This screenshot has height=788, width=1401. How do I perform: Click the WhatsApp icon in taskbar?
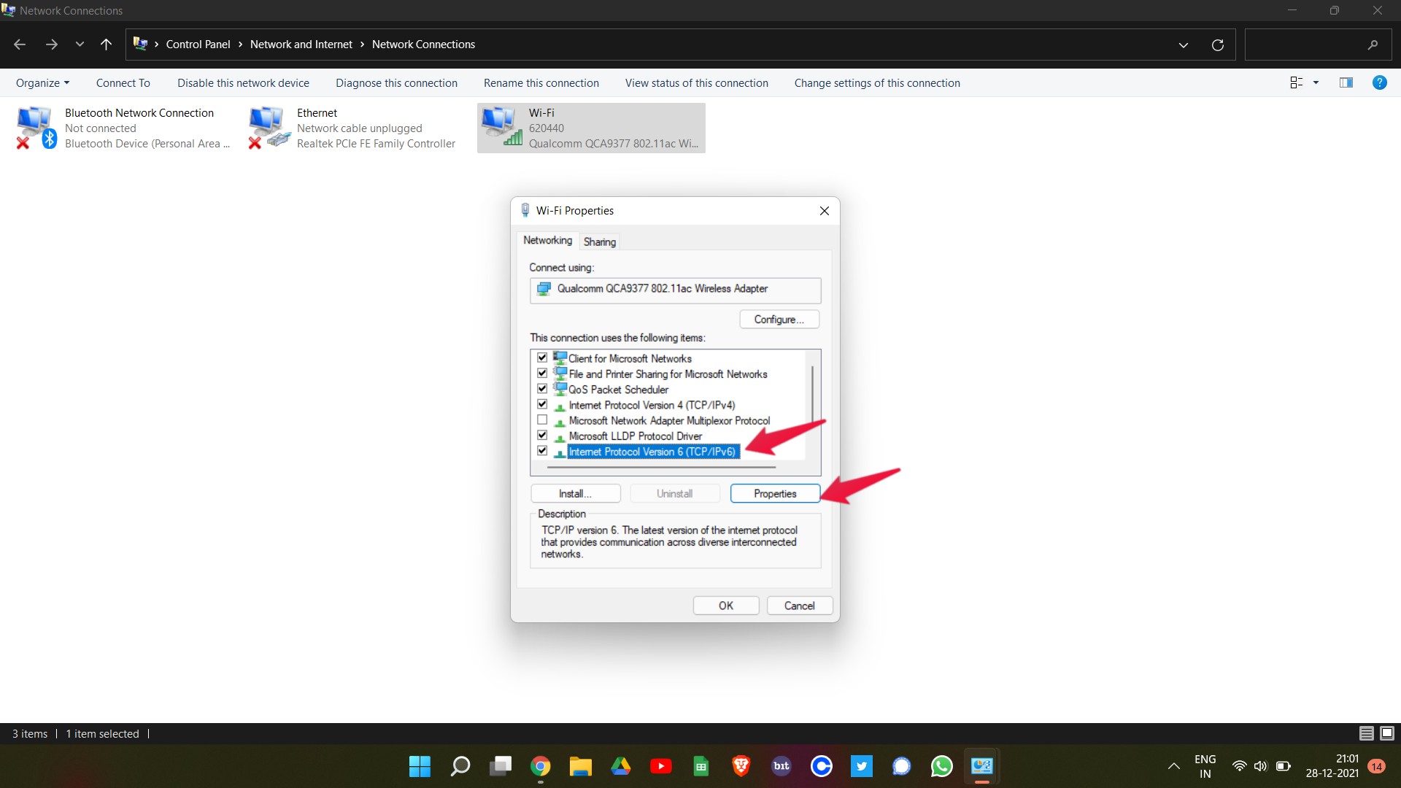pos(941,766)
